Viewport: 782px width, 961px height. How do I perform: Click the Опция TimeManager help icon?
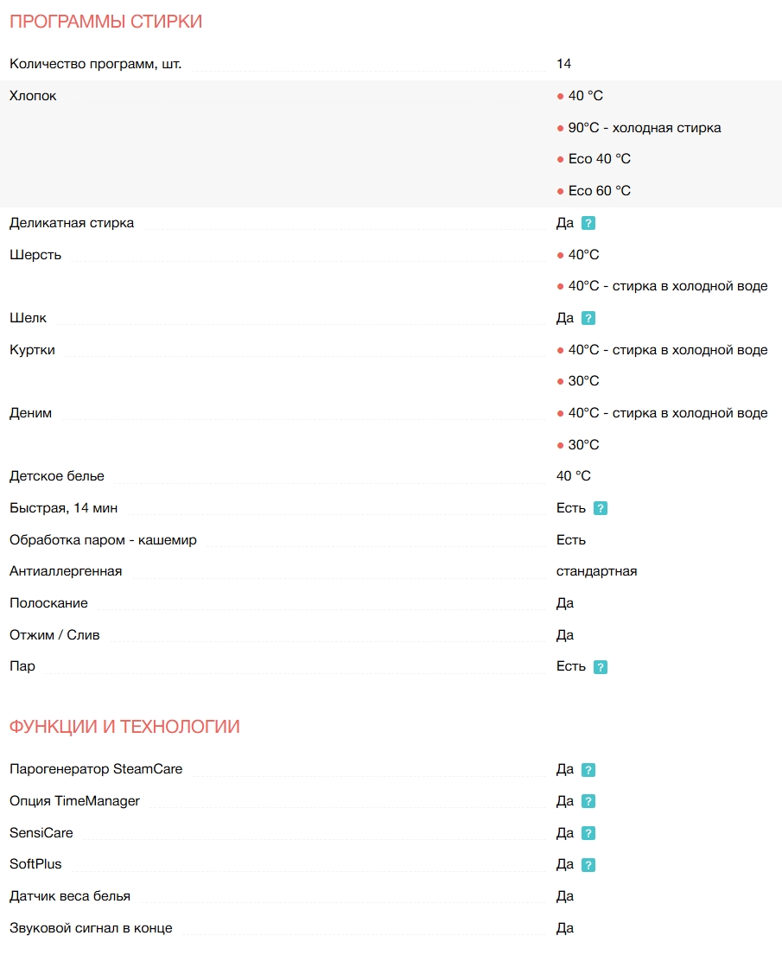(x=588, y=801)
